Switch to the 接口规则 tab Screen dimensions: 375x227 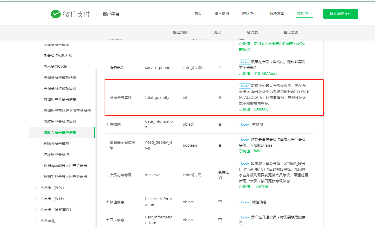(180, 32)
